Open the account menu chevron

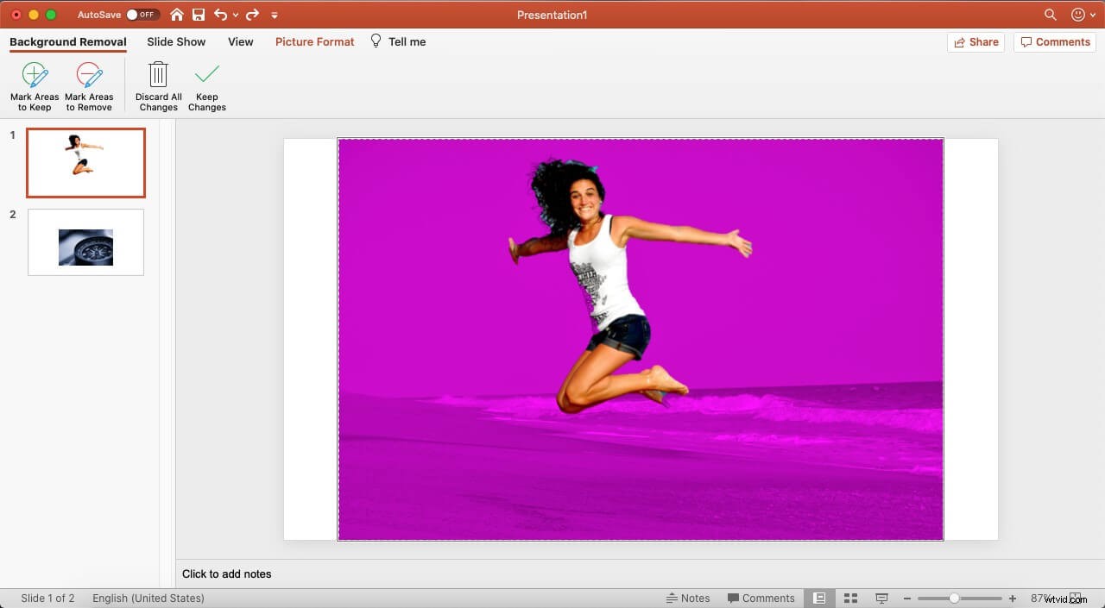click(x=1091, y=15)
